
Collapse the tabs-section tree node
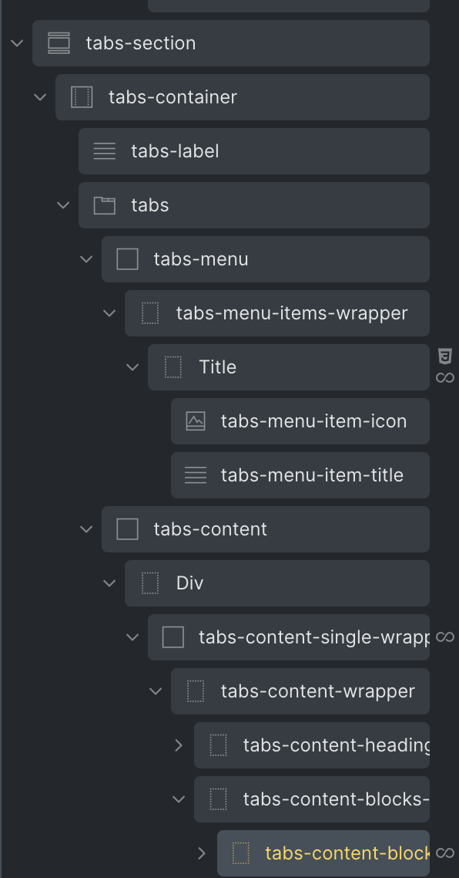click(18, 43)
